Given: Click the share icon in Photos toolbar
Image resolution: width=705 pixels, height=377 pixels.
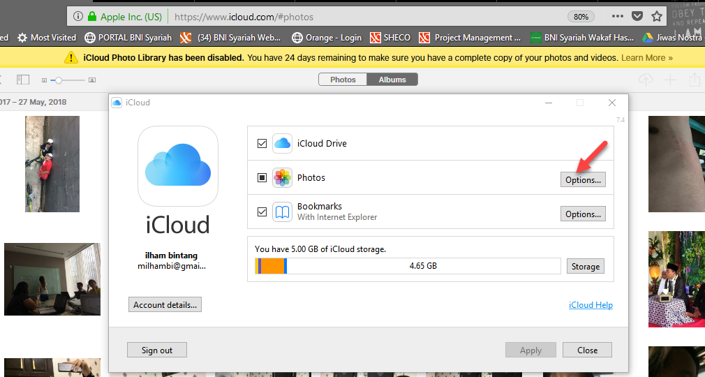Looking at the screenshot, I should [695, 79].
